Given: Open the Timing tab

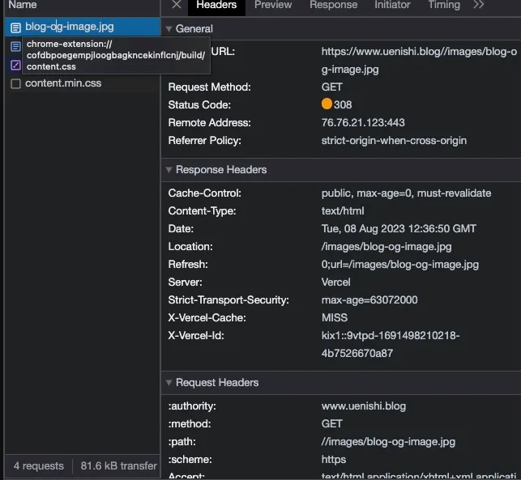Looking at the screenshot, I should tap(444, 5).
